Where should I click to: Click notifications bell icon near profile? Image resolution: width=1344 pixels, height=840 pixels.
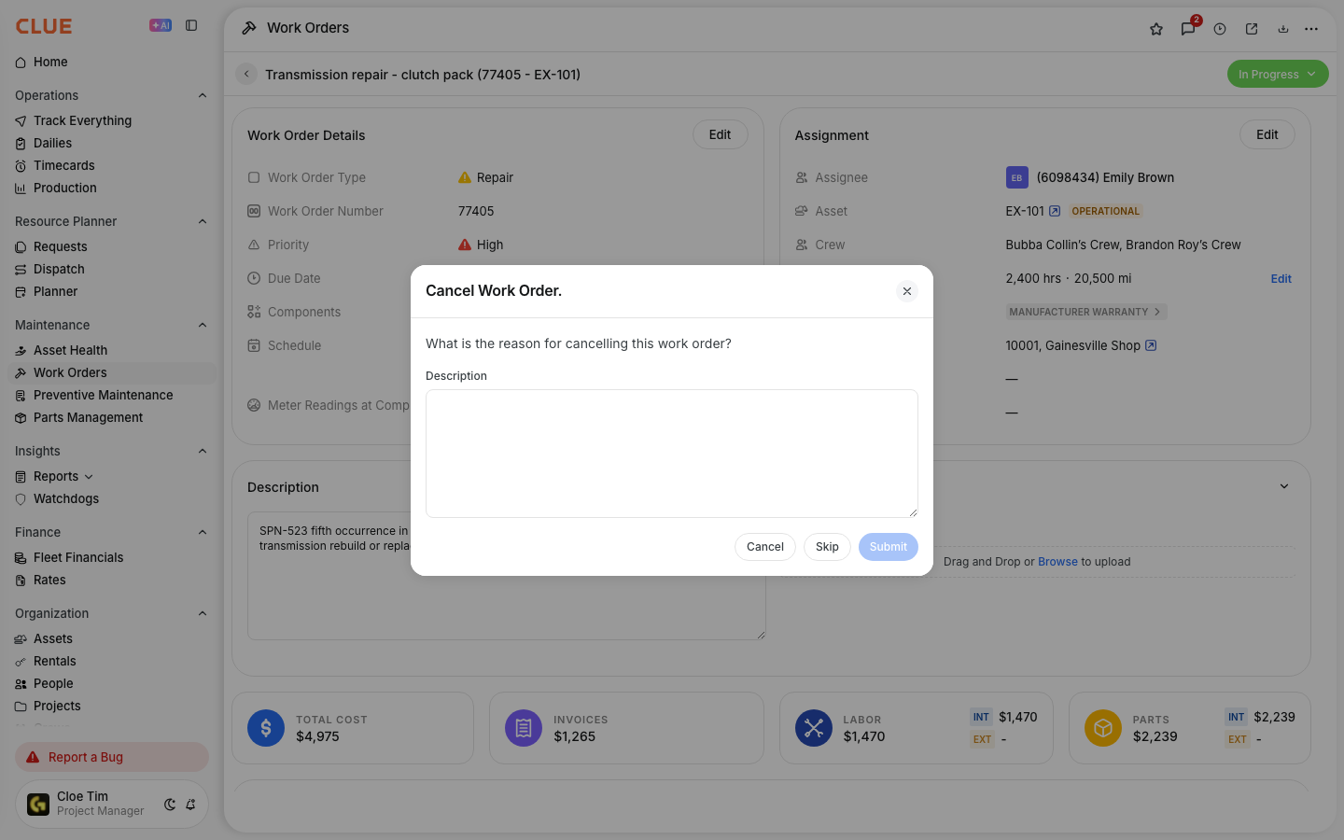pyautogui.click(x=190, y=805)
